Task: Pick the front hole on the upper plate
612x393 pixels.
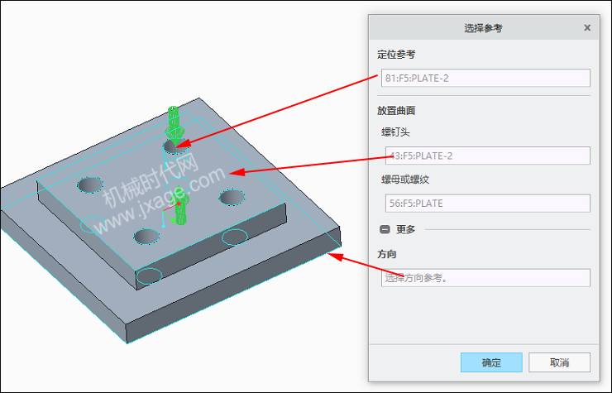Action: pyautogui.click(x=146, y=237)
